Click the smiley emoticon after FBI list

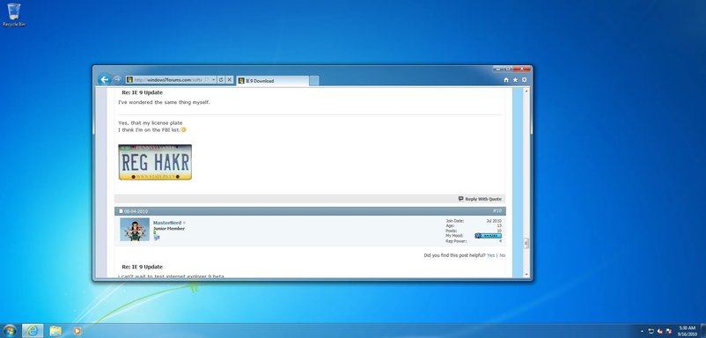pyautogui.click(x=183, y=129)
